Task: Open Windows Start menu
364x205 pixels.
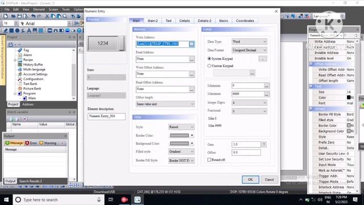Action: coord(6,200)
